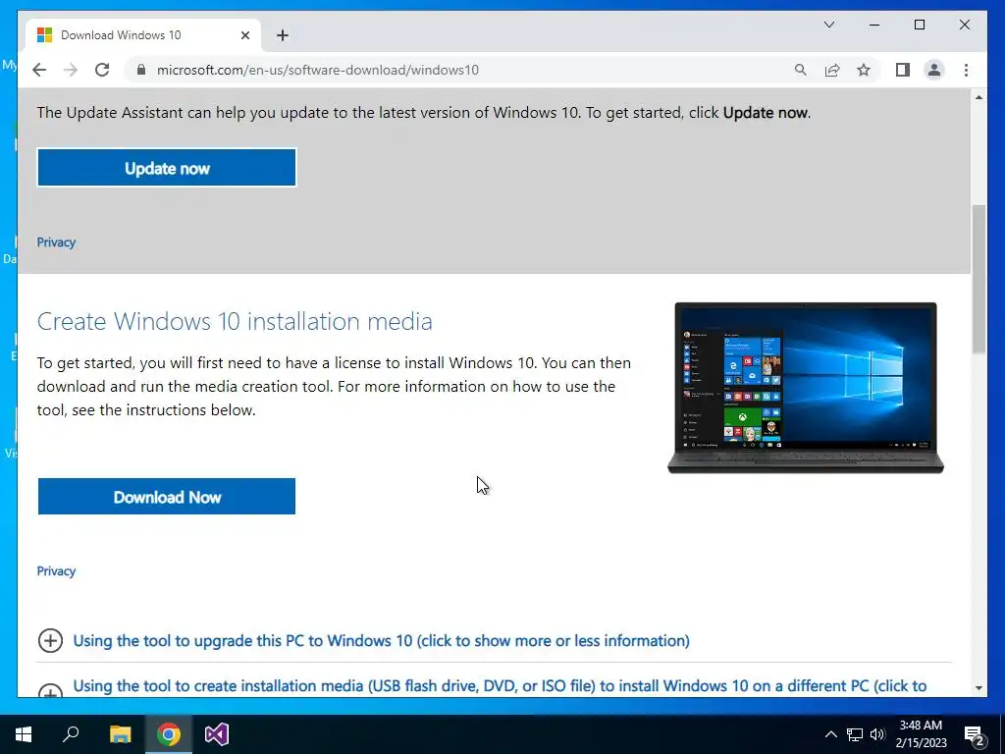Share this page icon
The image size is (1005, 754).
coord(832,70)
